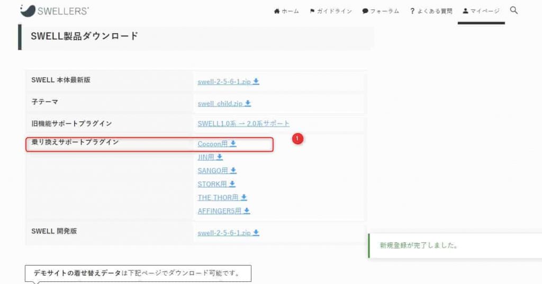Open ガイドライン menu item

[331, 11]
